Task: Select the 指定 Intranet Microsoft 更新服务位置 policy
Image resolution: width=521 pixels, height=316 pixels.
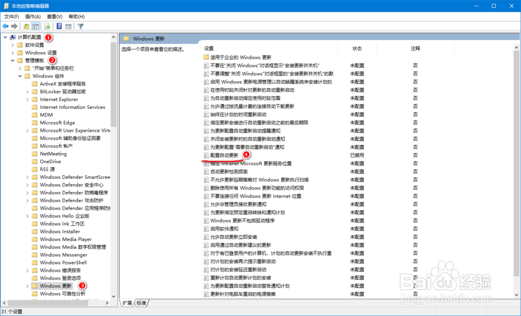Action: (x=251, y=164)
